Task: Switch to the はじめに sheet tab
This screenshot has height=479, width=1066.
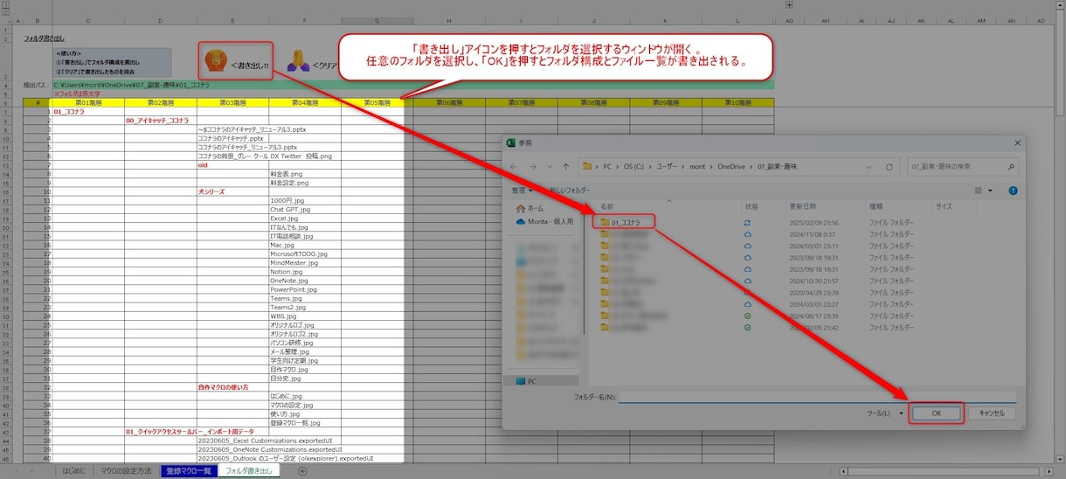Action: (74, 471)
